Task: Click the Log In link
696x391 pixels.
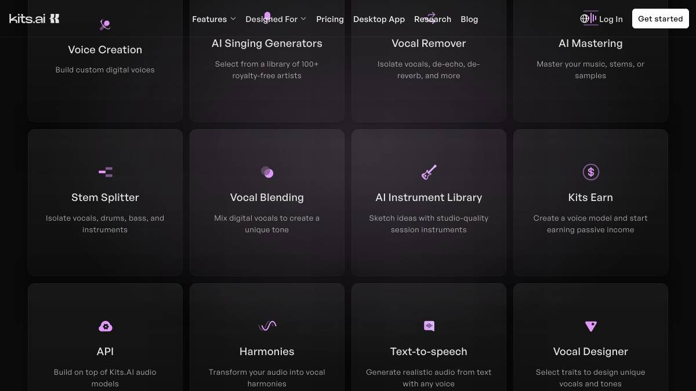Action: (611, 19)
